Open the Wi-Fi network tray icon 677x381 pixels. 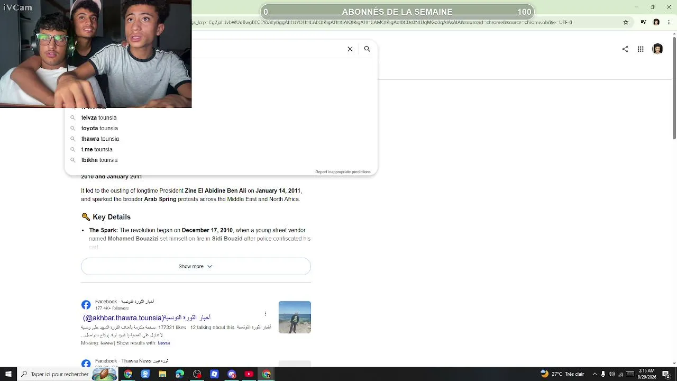[621, 374]
